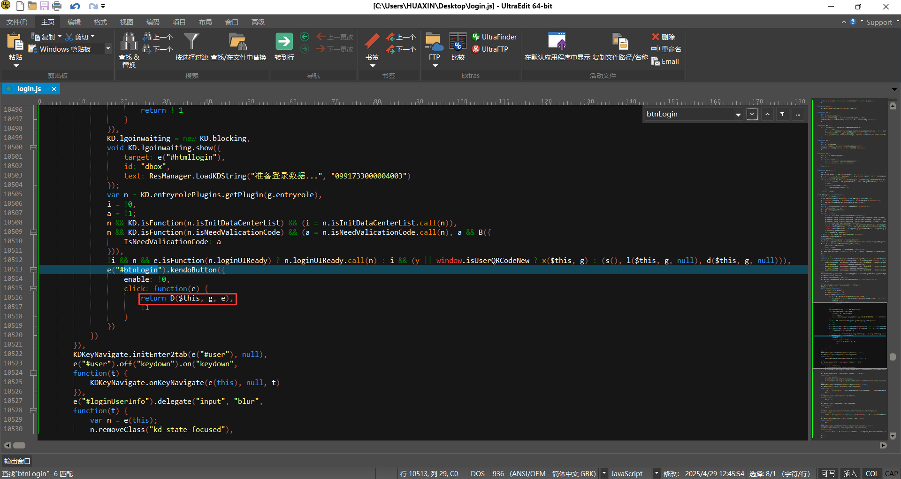Toggle the 插入 insert mode indicator

coord(850,473)
